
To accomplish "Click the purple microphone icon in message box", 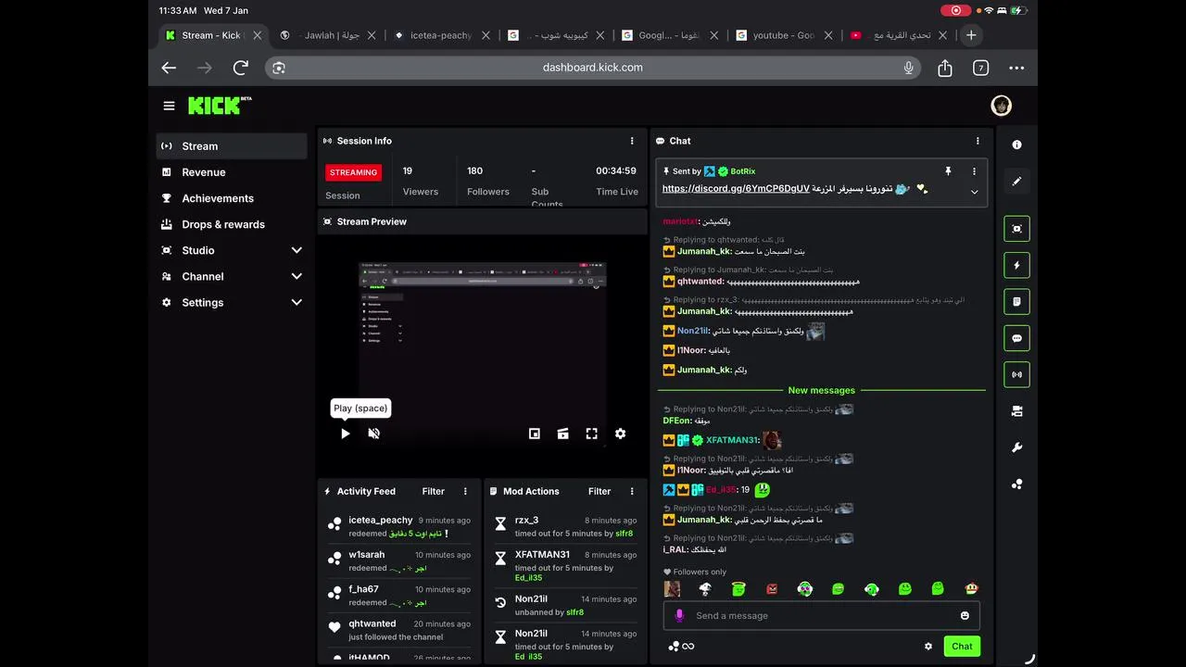I will 679,615.
